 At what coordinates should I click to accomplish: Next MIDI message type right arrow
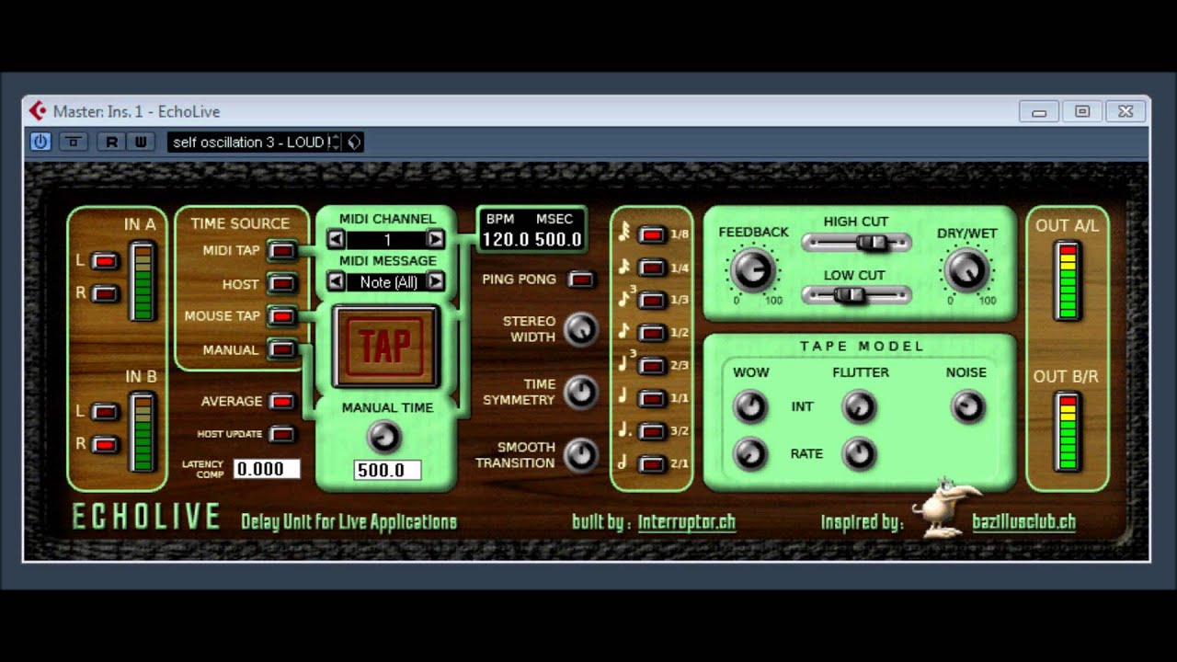pos(436,281)
